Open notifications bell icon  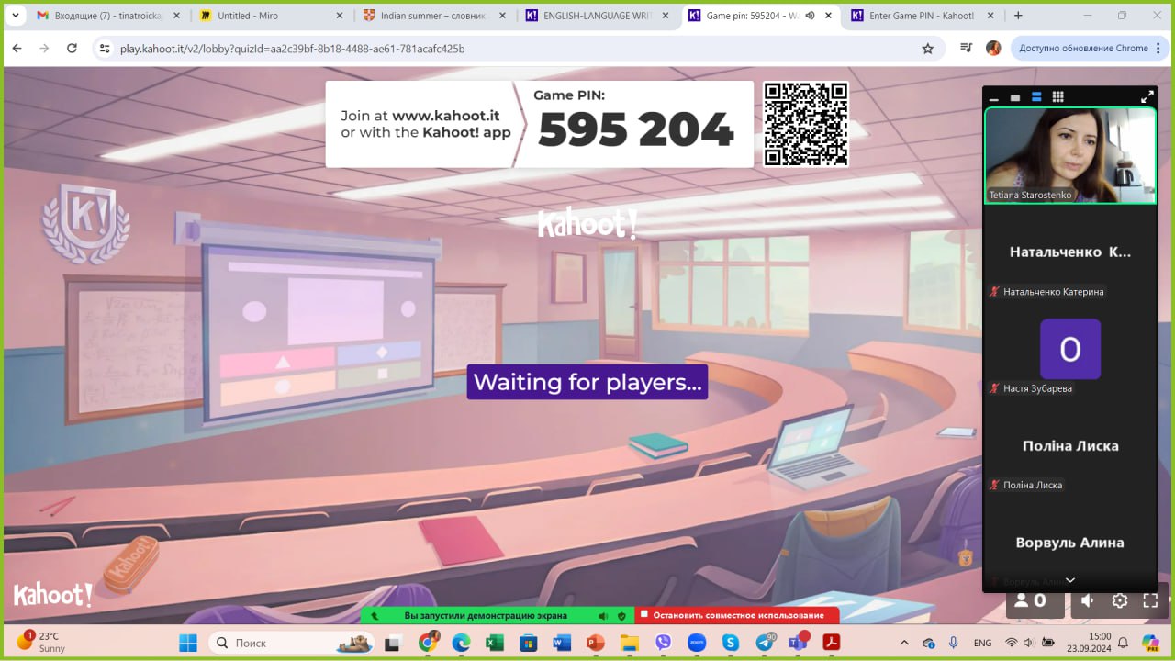pyautogui.click(x=1123, y=643)
